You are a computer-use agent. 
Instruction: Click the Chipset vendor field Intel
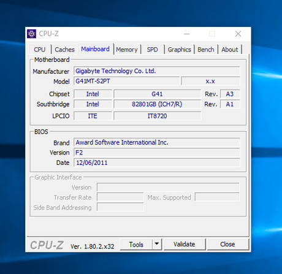tap(93, 94)
